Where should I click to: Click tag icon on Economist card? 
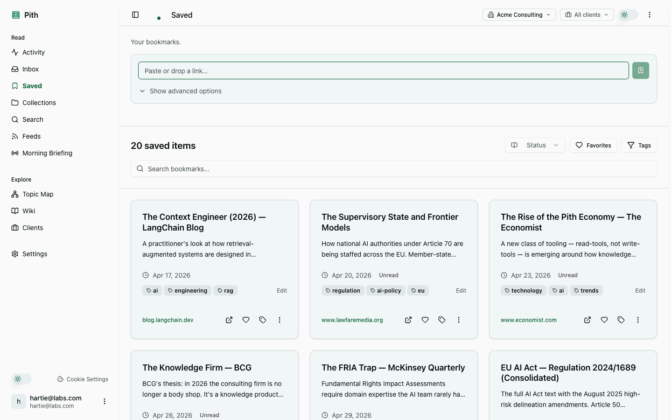[x=621, y=320]
